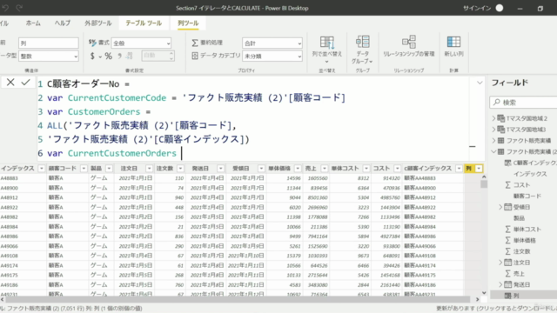Click the 発送日 column header

[200, 168]
